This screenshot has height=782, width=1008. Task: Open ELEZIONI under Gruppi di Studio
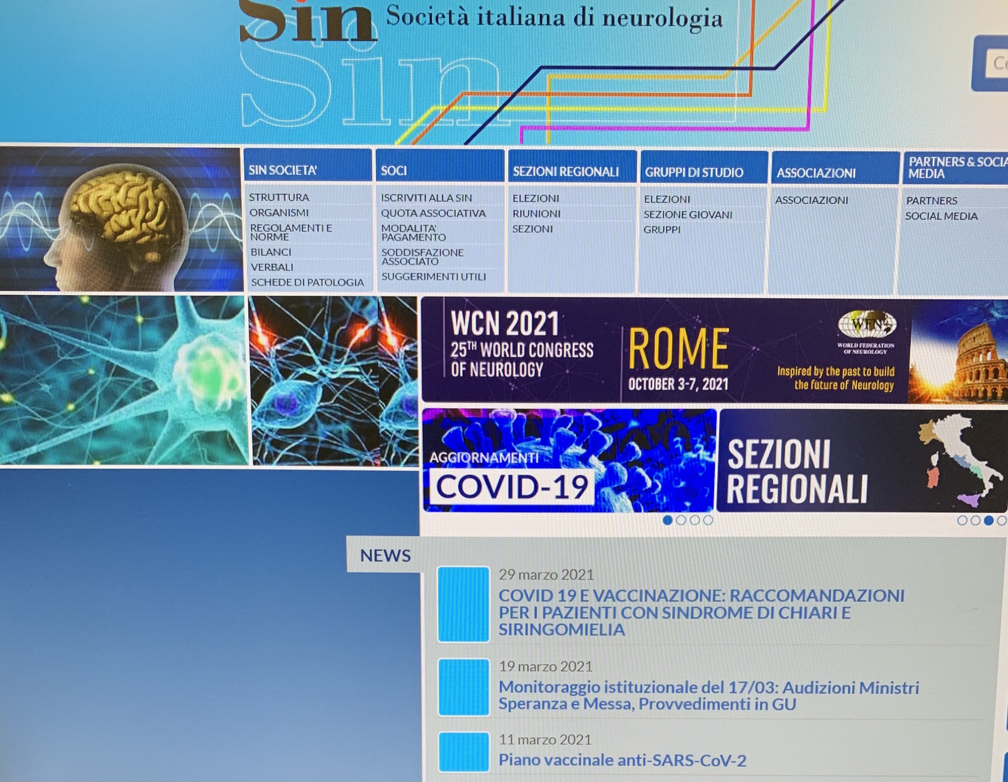point(667,199)
